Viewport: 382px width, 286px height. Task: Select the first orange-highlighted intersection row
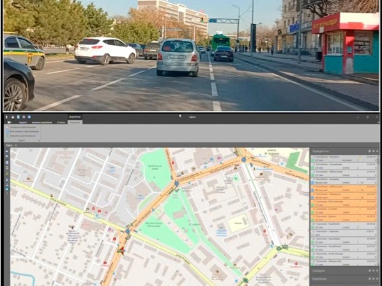pos(344,189)
